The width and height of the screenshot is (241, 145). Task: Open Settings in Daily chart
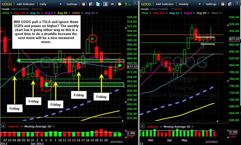(x=72, y=4)
